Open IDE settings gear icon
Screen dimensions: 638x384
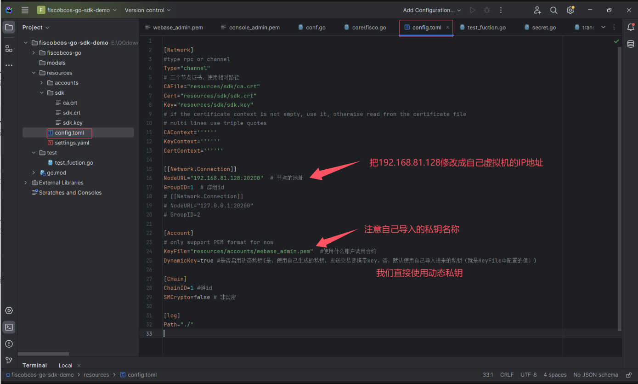pyautogui.click(x=570, y=10)
